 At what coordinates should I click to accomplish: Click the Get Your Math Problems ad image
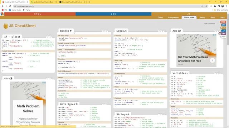point(196,50)
